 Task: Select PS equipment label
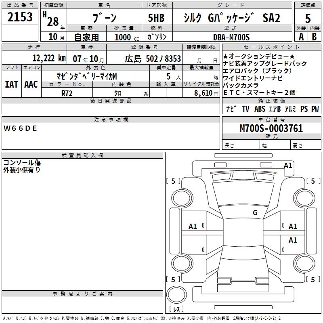click(304, 109)
